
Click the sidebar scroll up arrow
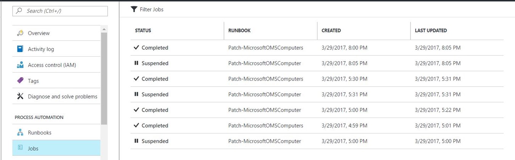104,29
